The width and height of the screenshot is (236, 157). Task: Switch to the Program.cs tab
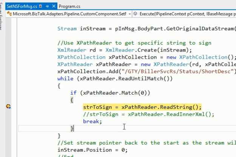[69, 6]
